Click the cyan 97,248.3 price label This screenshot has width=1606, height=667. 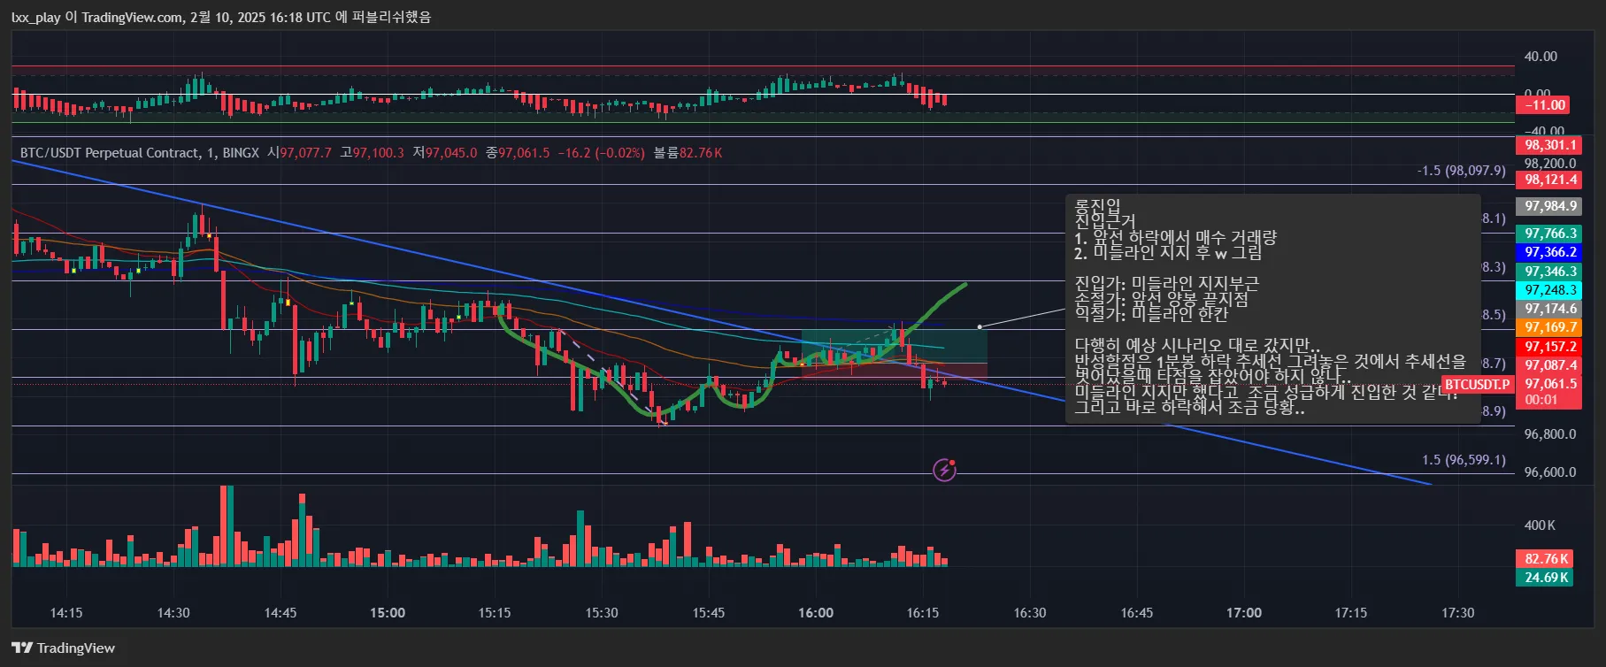point(1550,290)
